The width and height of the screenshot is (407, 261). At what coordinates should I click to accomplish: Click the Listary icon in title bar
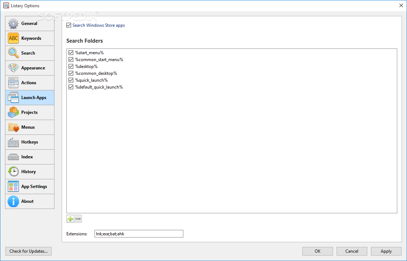click(6, 5)
